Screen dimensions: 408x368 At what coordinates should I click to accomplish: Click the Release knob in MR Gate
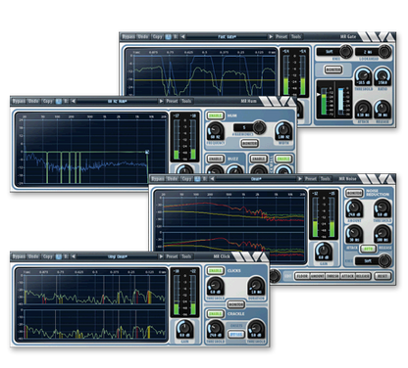tap(382, 109)
